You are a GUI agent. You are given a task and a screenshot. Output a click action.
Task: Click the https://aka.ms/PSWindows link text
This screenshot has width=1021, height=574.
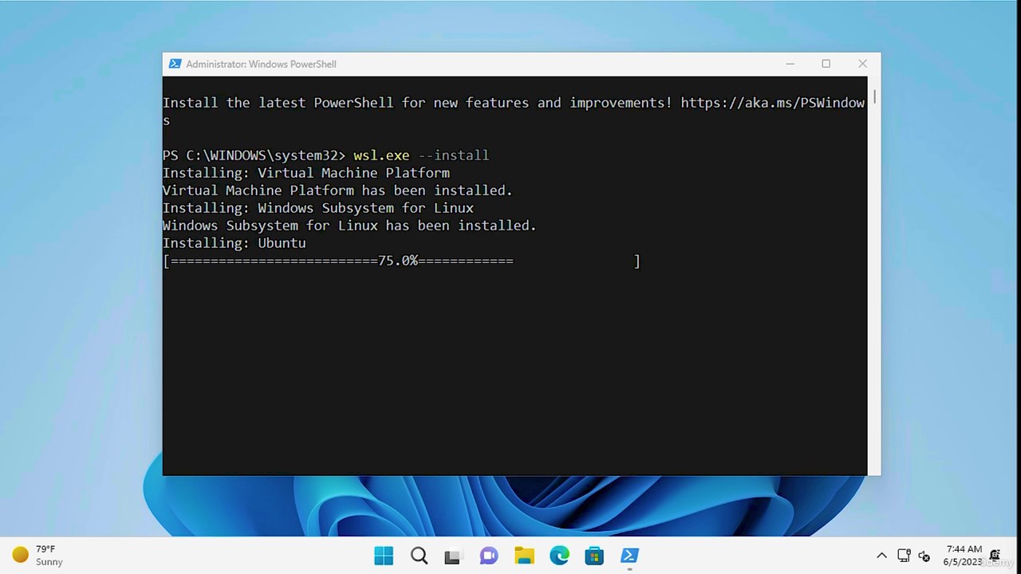(x=772, y=103)
